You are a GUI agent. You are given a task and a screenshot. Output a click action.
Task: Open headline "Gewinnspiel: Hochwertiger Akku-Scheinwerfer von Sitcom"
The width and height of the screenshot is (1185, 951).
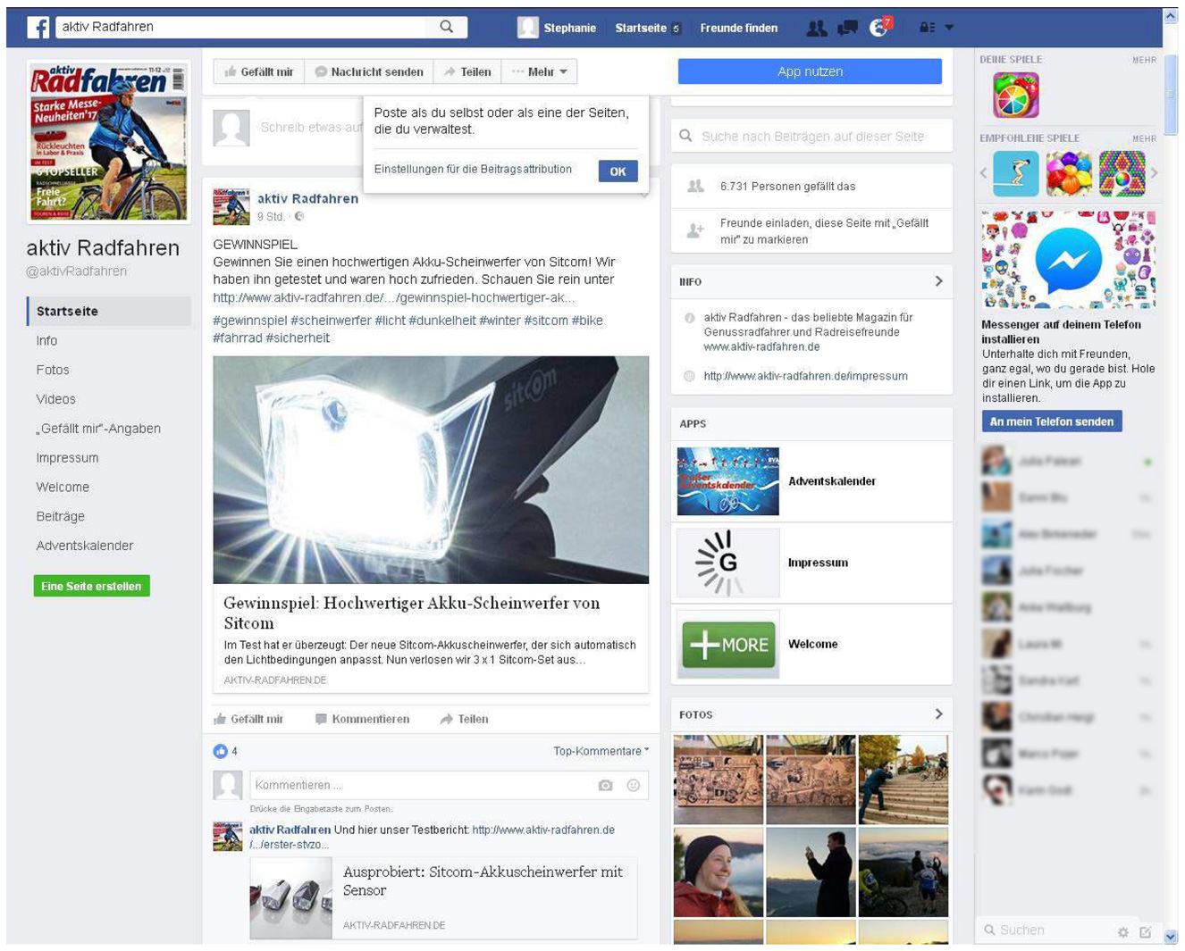pos(411,613)
